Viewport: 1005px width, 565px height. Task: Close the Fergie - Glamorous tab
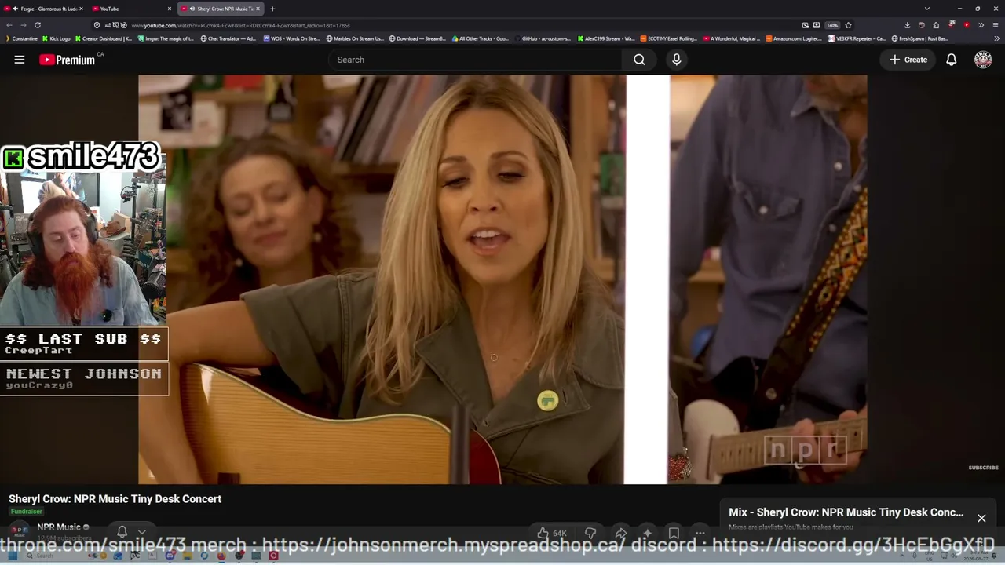point(81,9)
